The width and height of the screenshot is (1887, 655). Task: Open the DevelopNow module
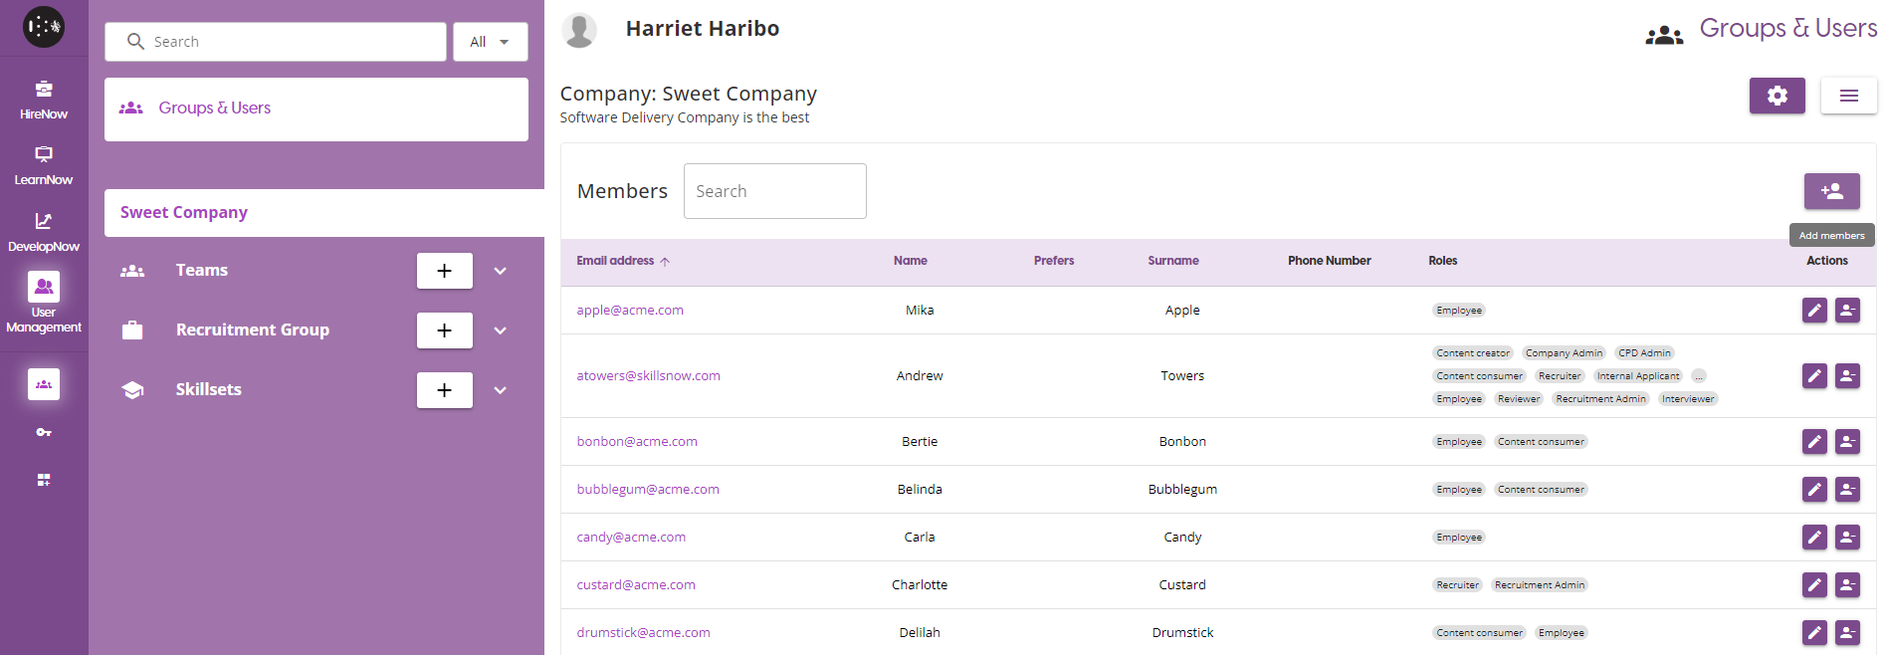tap(44, 231)
